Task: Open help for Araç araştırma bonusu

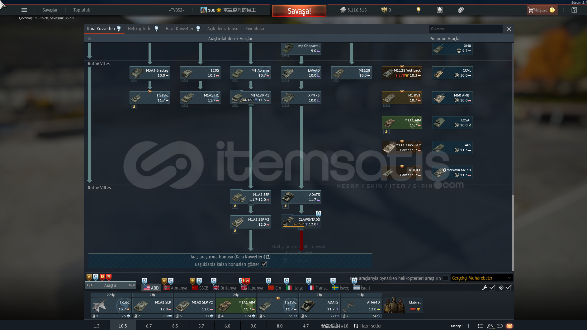Action: pyautogui.click(x=268, y=257)
